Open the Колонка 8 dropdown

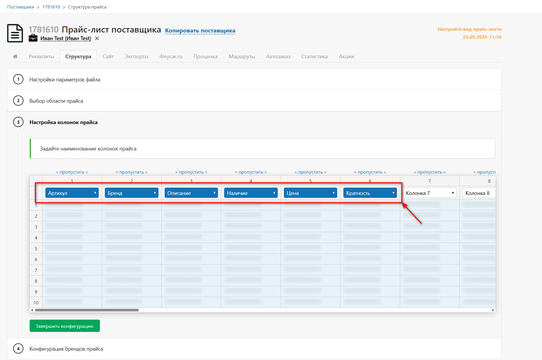(x=479, y=193)
